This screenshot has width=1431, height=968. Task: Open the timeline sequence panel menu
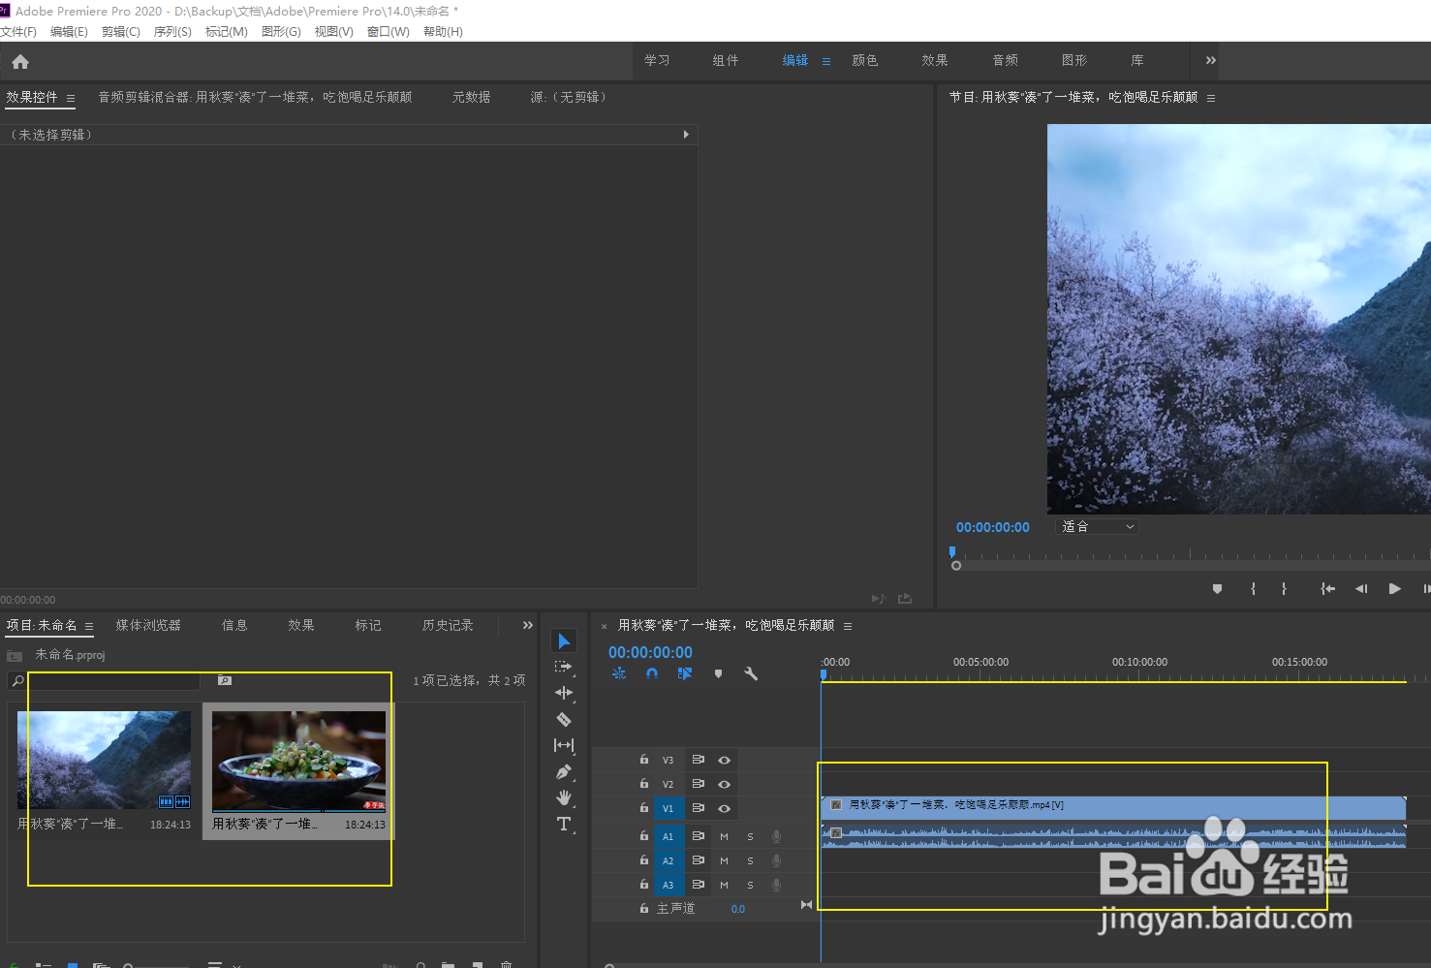click(x=848, y=626)
